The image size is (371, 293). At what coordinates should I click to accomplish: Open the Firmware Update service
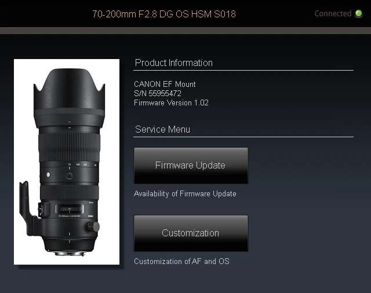click(191, 166)
